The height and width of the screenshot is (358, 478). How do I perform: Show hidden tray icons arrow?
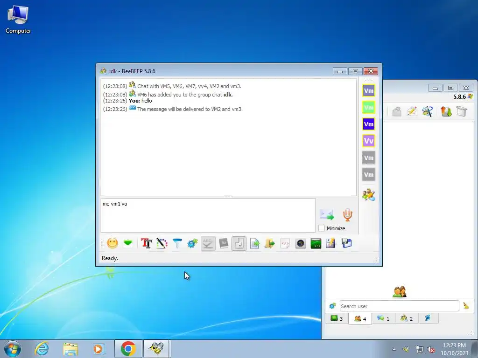[394, 349]
